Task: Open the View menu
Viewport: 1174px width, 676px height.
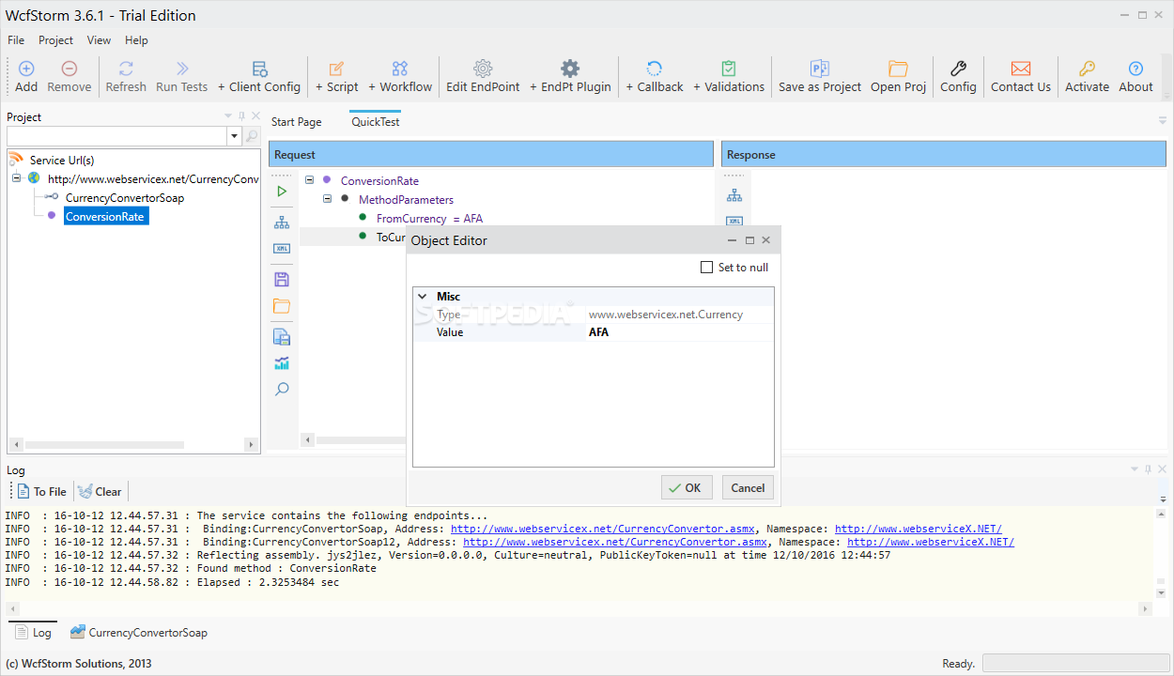Action: point(100,40)
